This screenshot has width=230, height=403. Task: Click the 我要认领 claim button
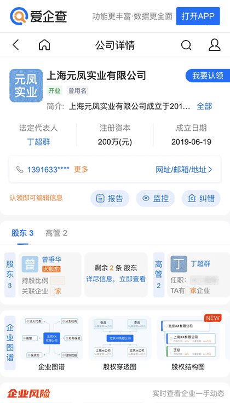pos(208,76)
